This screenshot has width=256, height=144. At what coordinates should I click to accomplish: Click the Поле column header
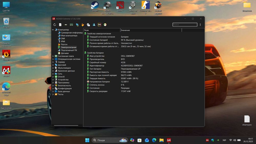coord(102,30)
